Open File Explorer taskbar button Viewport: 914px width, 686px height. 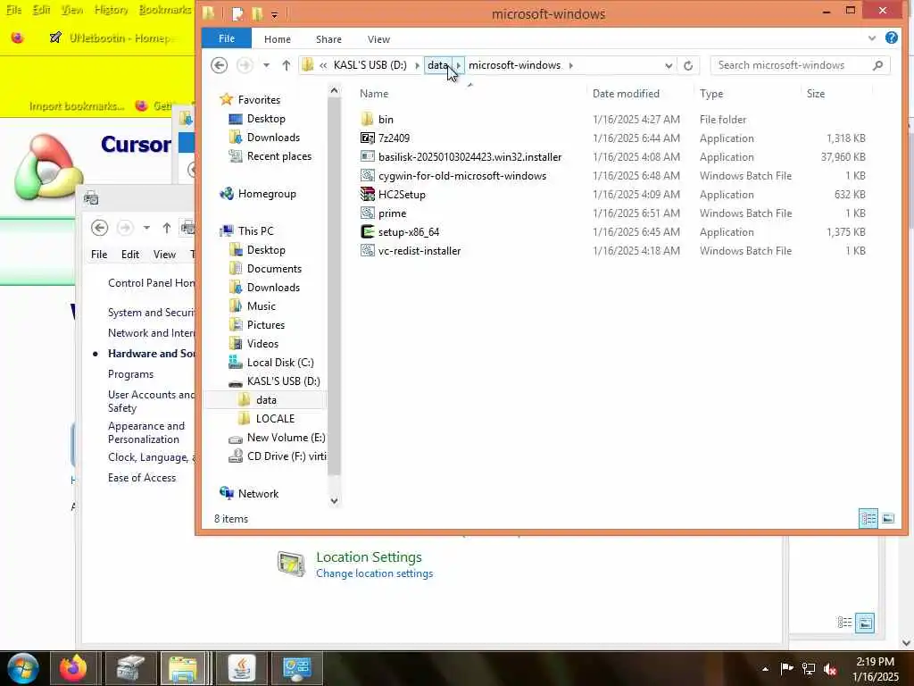click(183, 668)
